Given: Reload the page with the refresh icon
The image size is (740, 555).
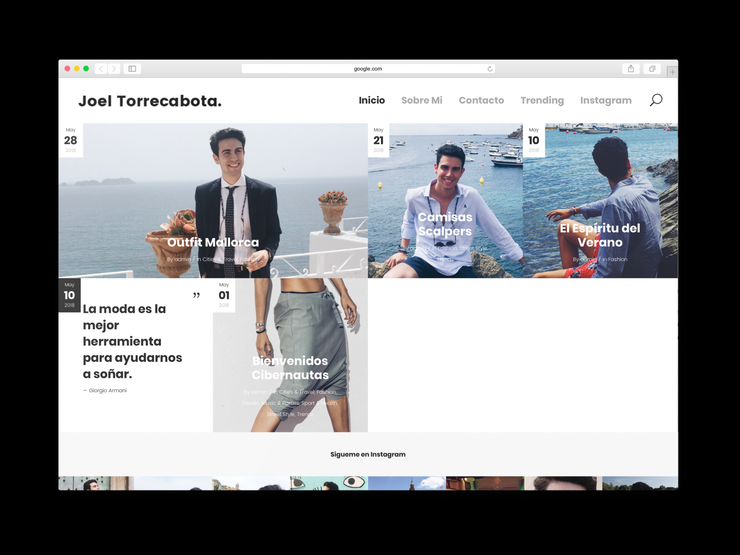Looking at the screenshot, I should click(x=490, y=69).
